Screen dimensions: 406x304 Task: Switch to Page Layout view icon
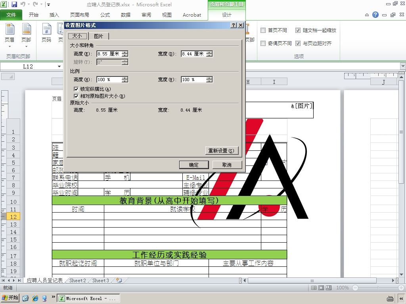click(x=321, y=288)
